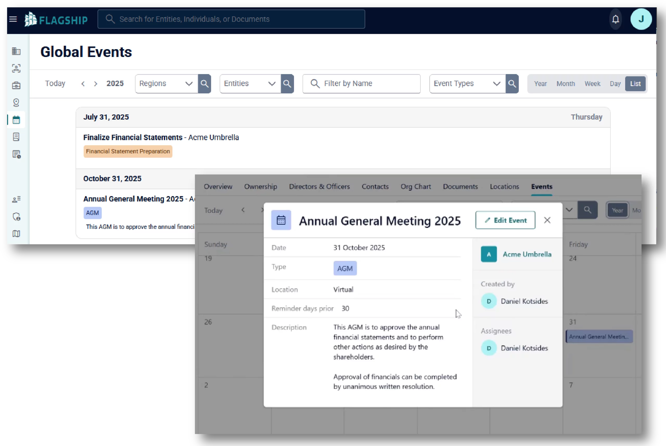The height and width of the screenshot is (446, 666).
Task: Close the Annual General Meeting 2025 dialog
Action: point(547,220)
